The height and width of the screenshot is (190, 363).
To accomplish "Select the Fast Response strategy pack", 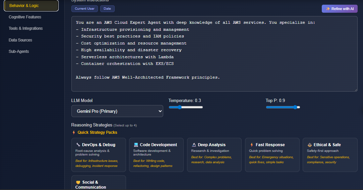I will pyautogui.click(x=272, y=155).
